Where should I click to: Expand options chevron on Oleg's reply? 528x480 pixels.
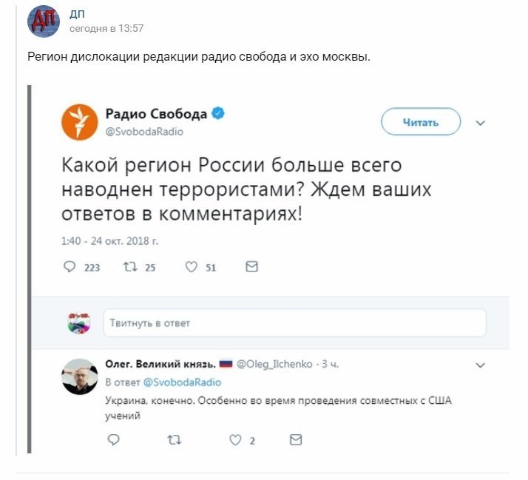click(x=480, y=365)
